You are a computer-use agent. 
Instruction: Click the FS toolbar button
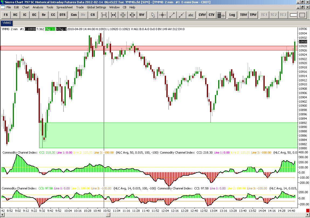(x=6, y=15)
